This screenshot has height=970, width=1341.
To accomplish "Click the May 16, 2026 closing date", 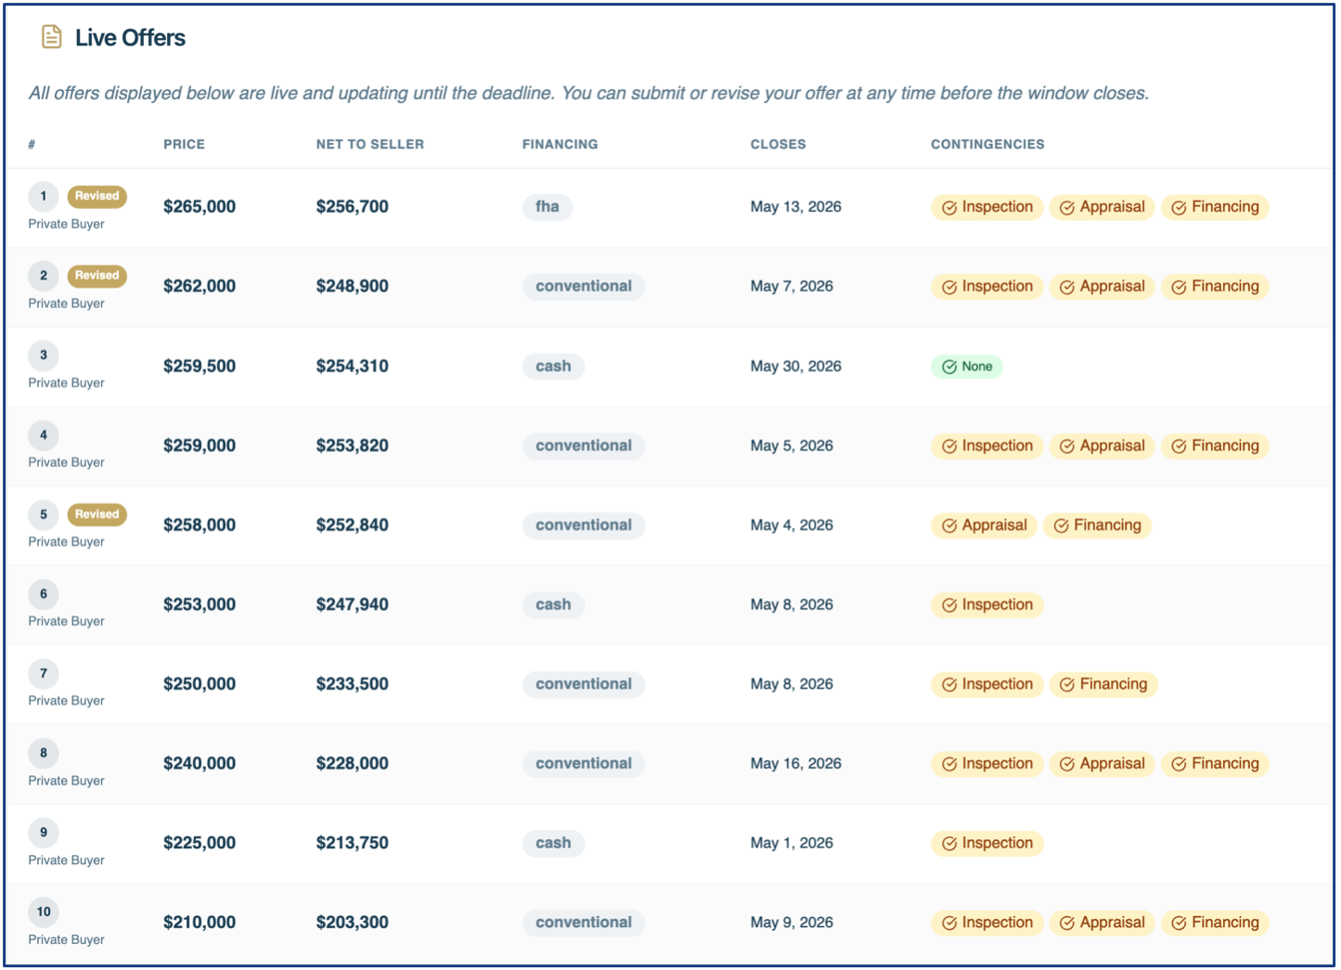I will pyautogui.click(x=795, y=764).
